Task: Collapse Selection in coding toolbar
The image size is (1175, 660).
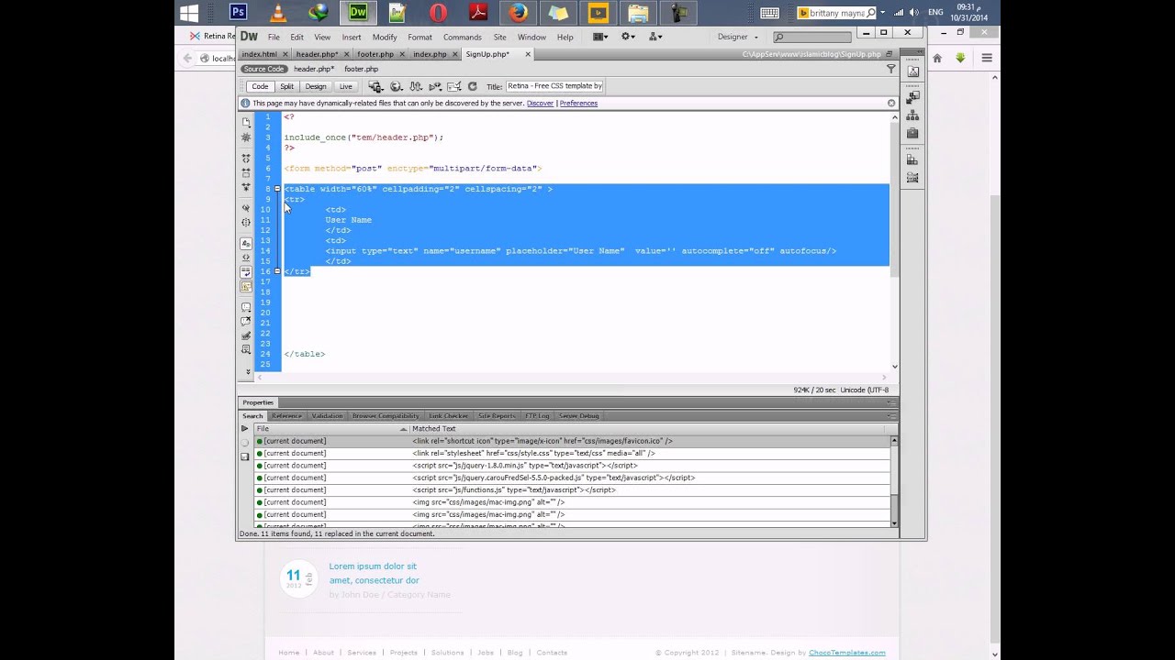Action: 246,172
